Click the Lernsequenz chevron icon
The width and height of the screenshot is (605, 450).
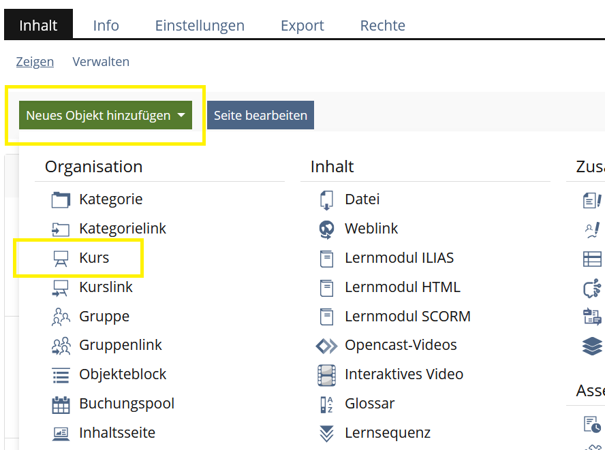(x=326, y=433)
